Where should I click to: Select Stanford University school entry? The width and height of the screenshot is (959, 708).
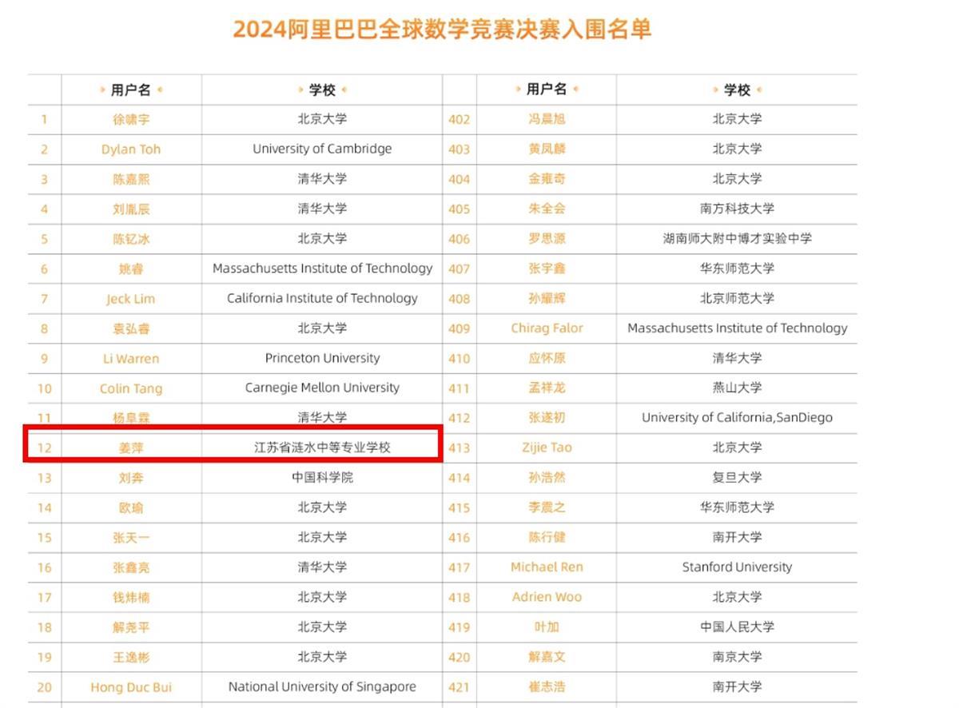pos(737,567)
